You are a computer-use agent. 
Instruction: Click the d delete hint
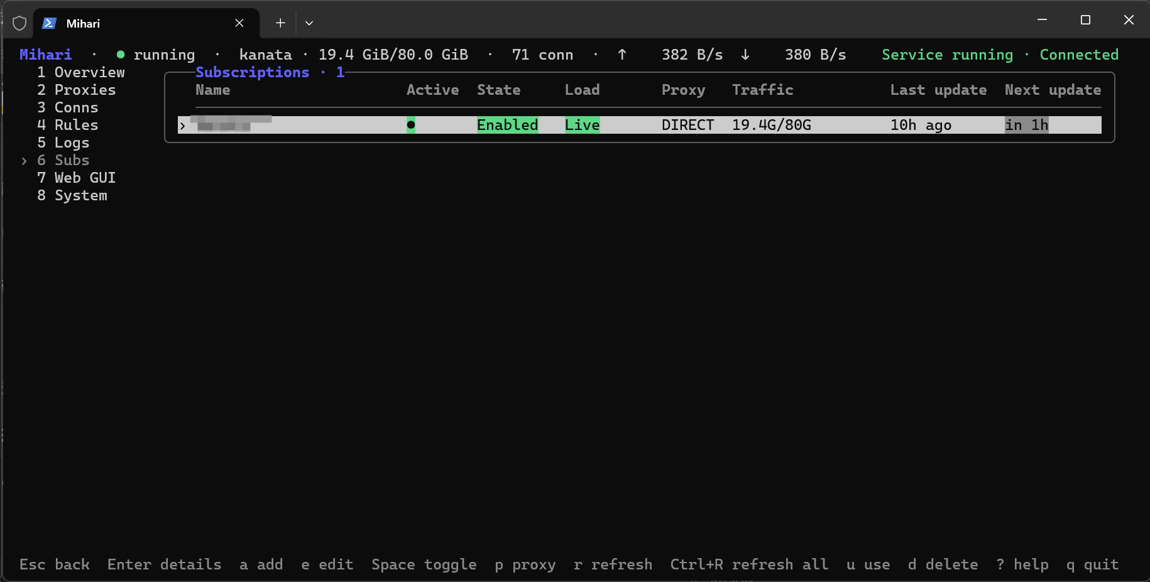click(x=943, y=564)
